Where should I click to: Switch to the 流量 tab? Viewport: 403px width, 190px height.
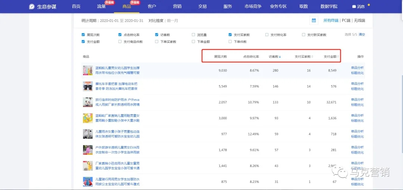[x=101, y=7]
